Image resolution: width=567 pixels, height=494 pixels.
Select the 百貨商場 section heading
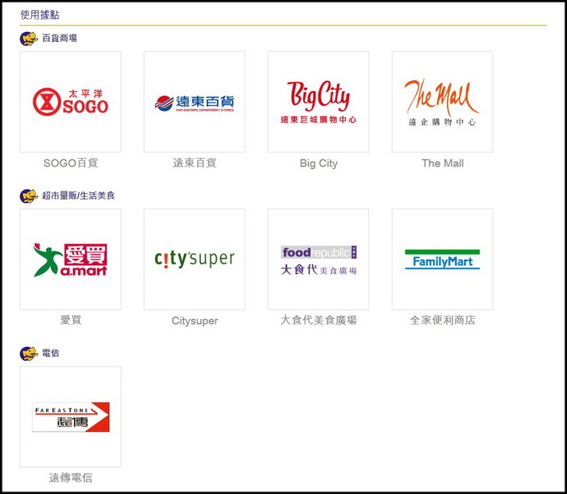[59, 38]
